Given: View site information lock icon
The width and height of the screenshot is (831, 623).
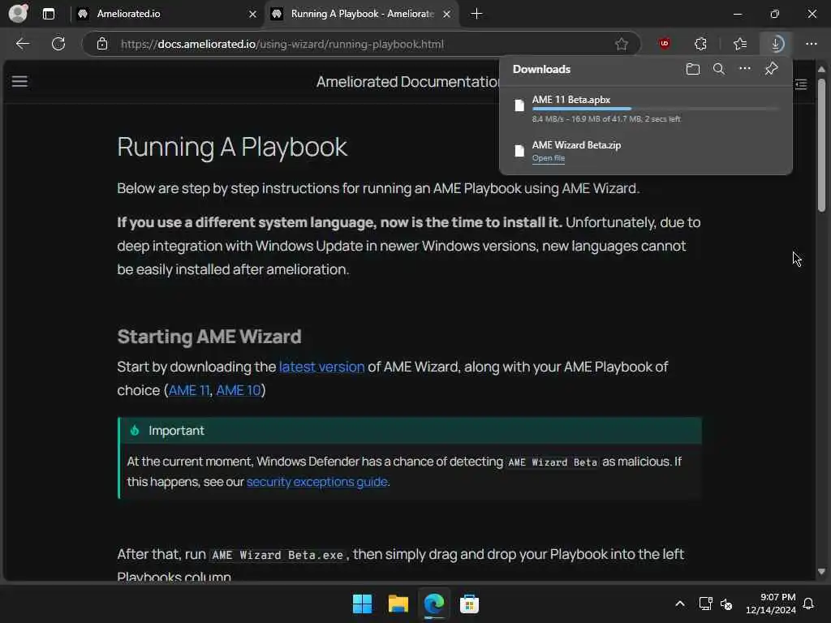Looking at the screenshot, I should tap(102, 44).
